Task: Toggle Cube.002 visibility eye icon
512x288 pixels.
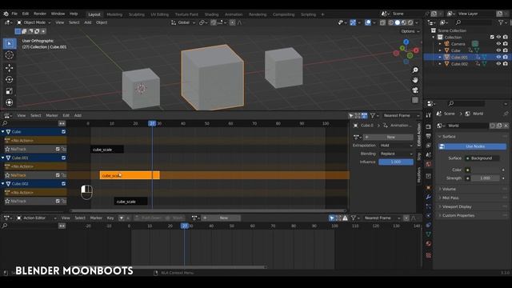Action: pos(498,64)
